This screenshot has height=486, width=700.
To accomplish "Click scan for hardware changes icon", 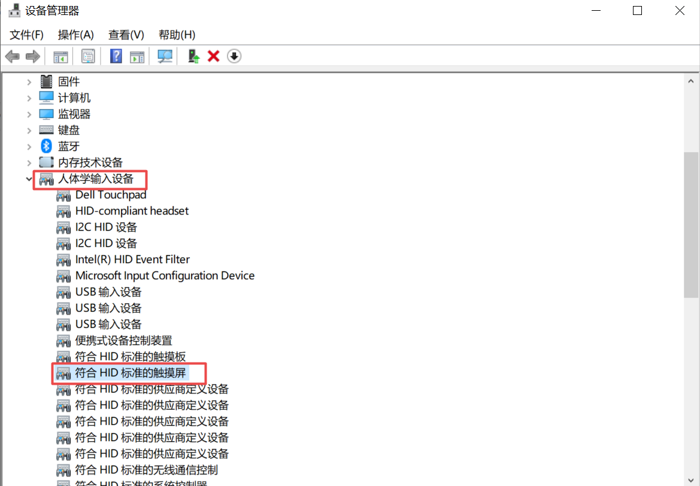I will [165, 56].
